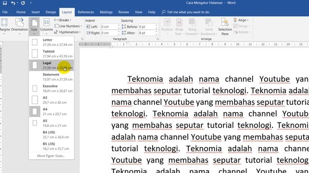Viewport: 309px width, 173px height.
Task: Click the Indent Left input field
Action: click(x=109, y=27)
